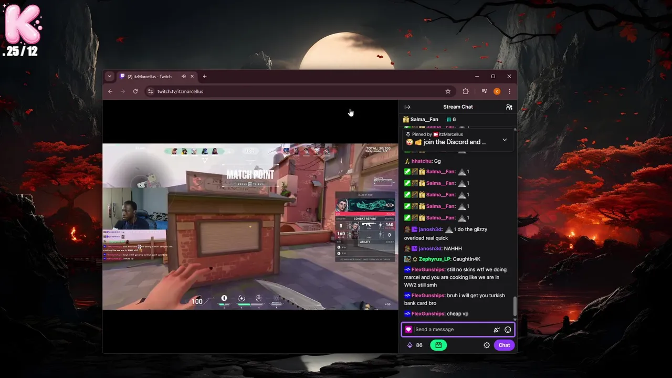Click janosh3d on the NAHHH message
The width and height of the screenshot is (672, 378).
430,249
